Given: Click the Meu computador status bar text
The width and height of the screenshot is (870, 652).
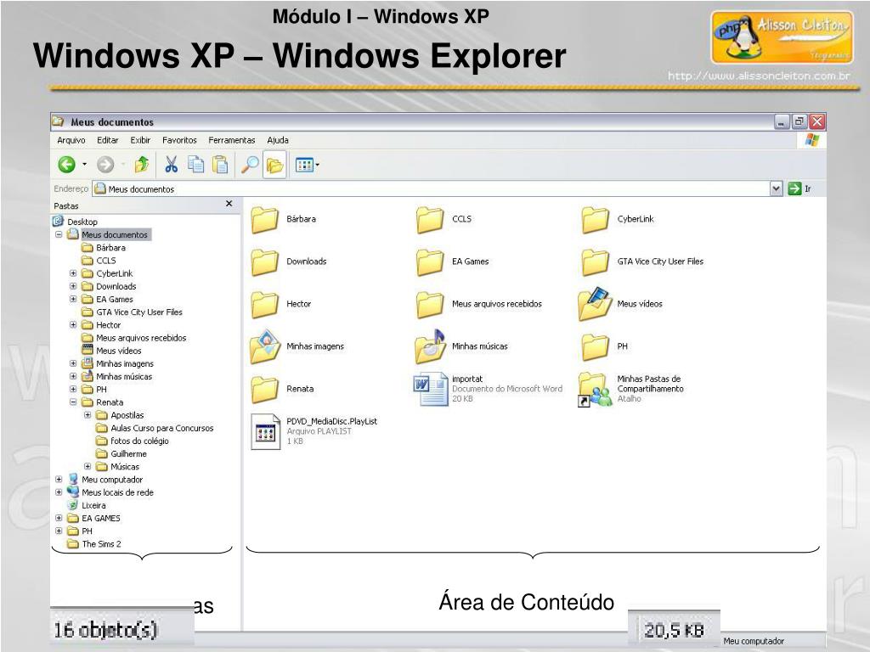Looking at the screenshot, I should (754, 642).
